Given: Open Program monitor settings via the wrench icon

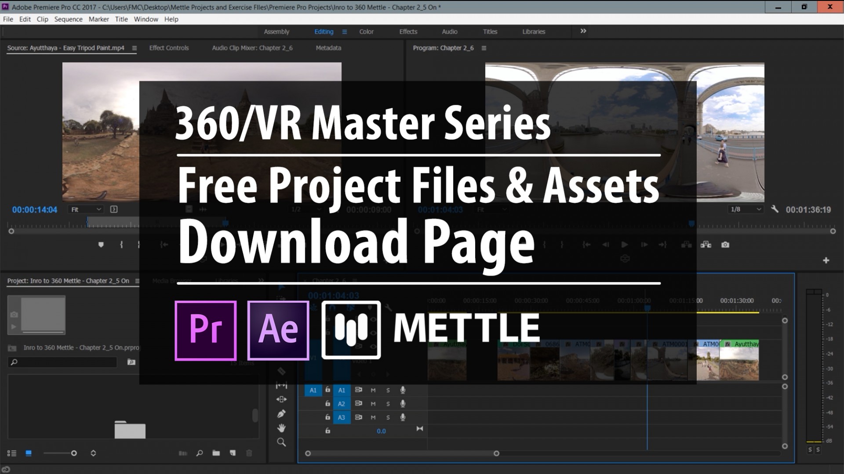Looking at the screenshot, I should click(775, 209).
